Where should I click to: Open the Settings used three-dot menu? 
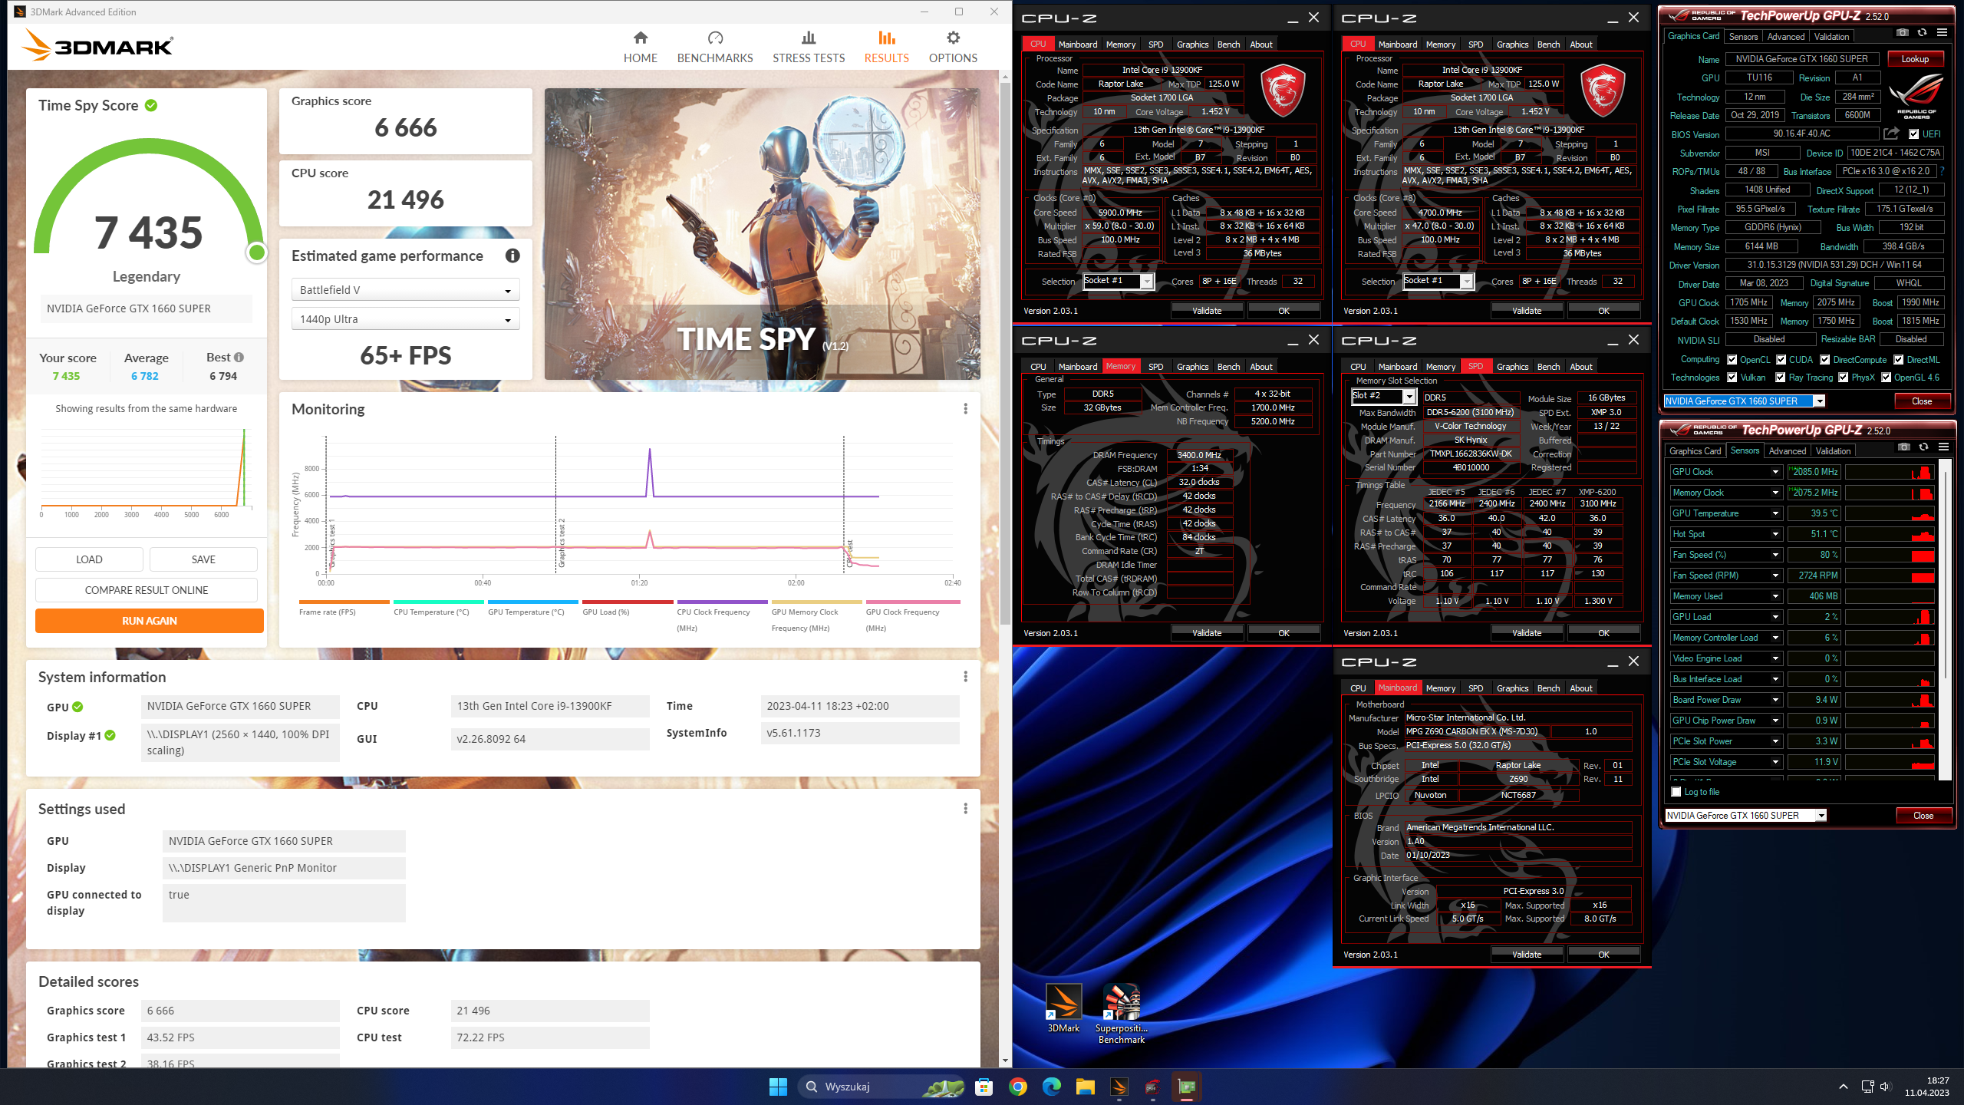965,808
